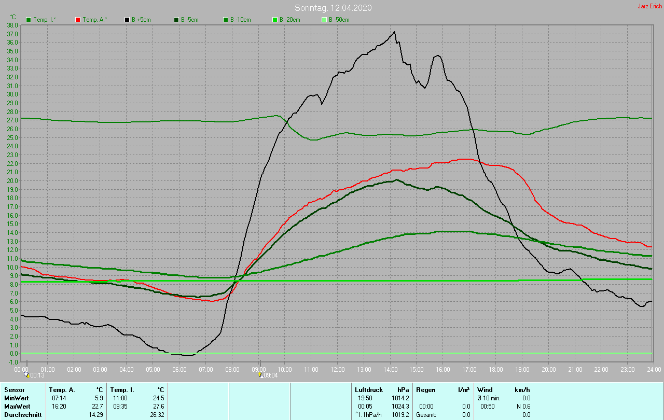Screen dimensions: 664x420
Task: Click the "MinWert" row label
Action: tap(16, 398)
